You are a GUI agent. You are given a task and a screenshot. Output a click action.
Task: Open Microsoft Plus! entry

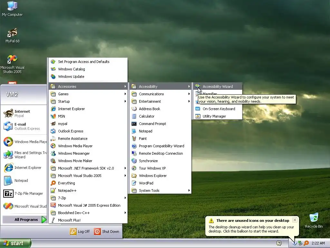click(x=88, y=220)
